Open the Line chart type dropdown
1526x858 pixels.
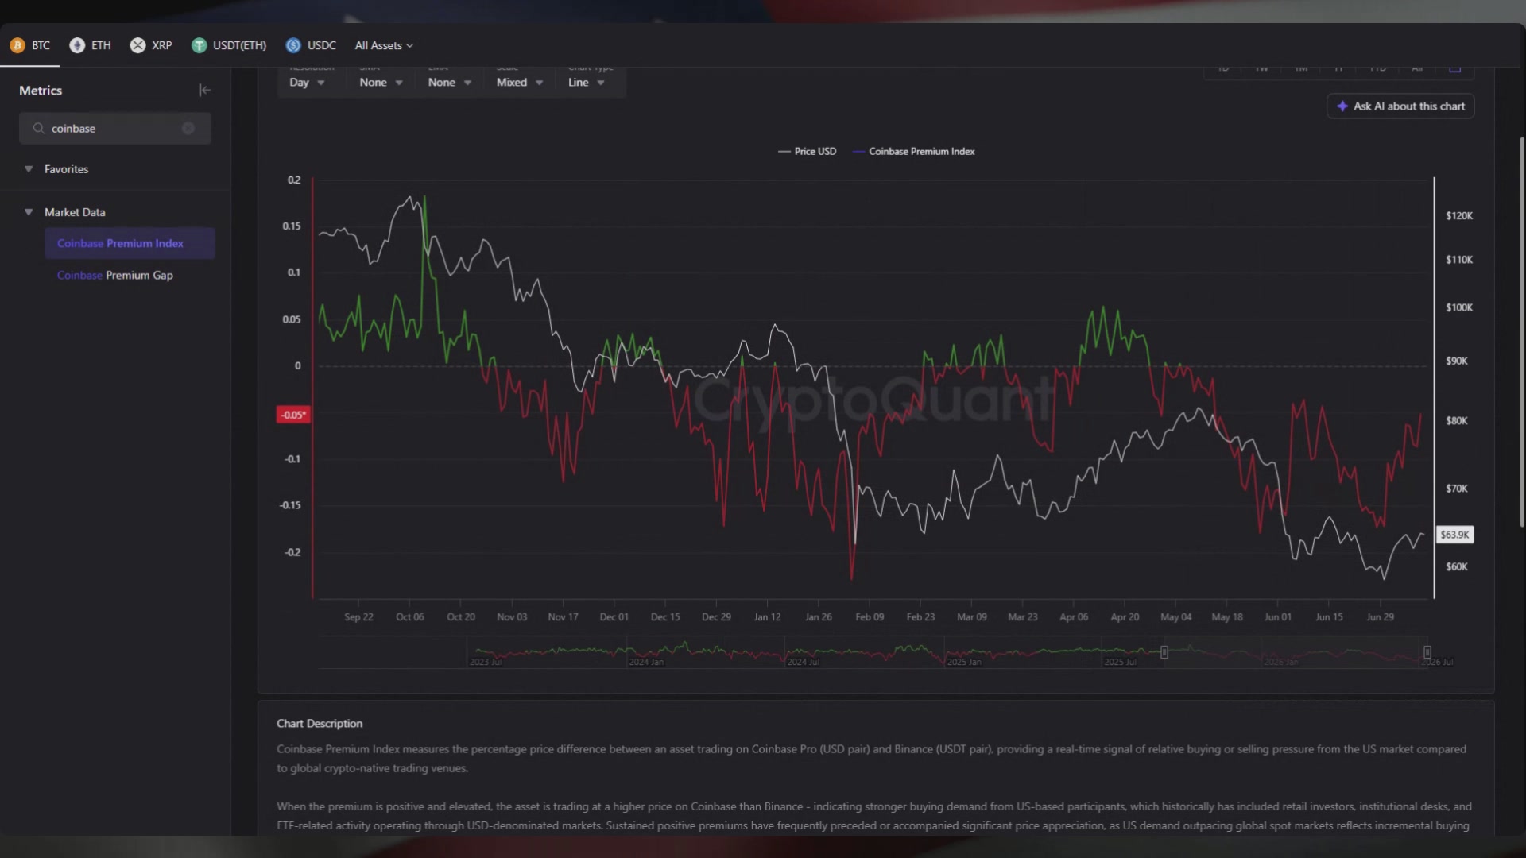click(587, 82)
